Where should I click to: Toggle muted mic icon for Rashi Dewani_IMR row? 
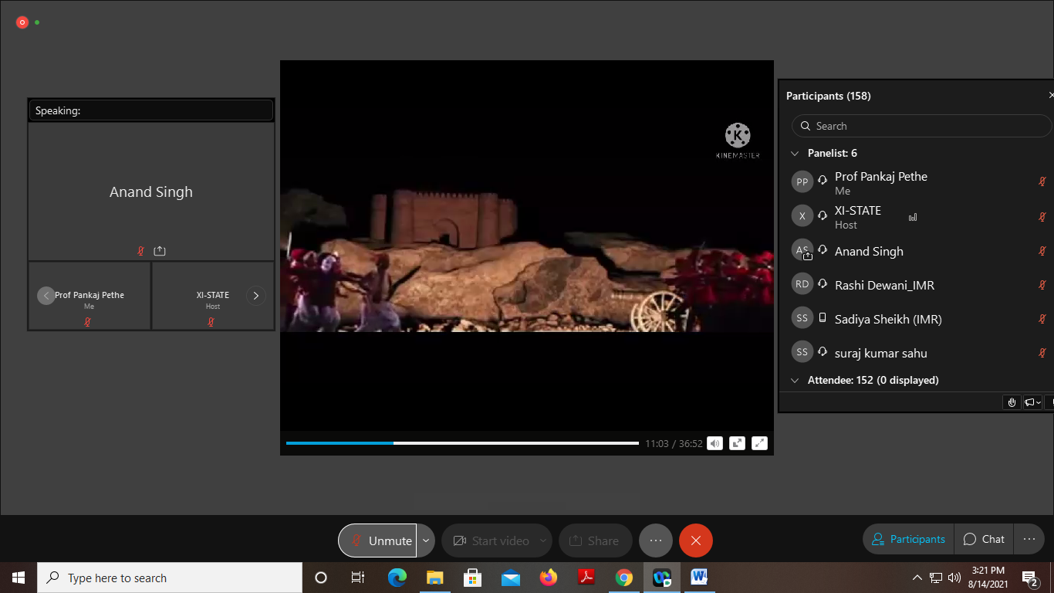coord(1042,285)
